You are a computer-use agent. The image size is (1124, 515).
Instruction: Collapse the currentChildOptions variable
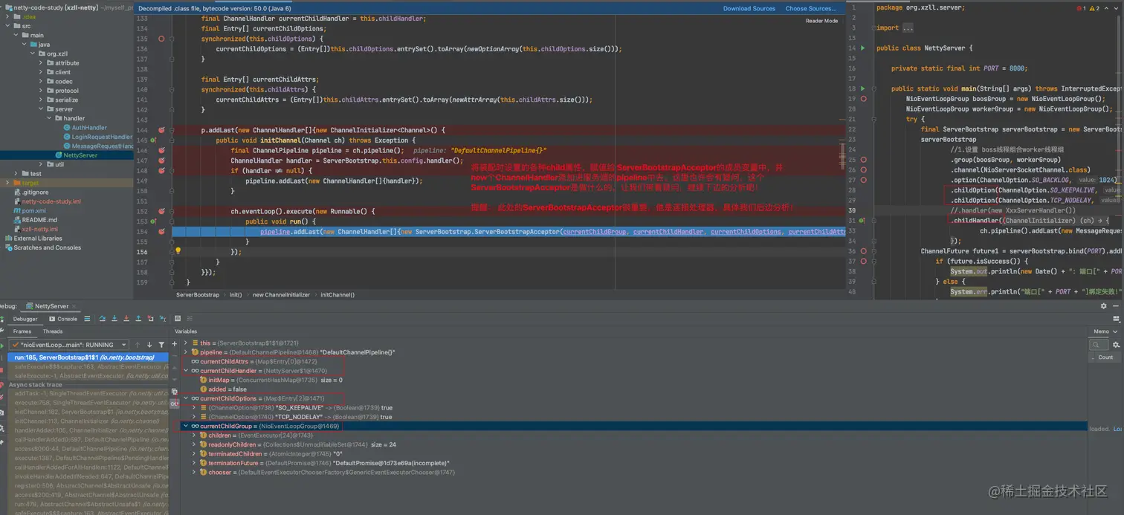click(x=187, y=398)
